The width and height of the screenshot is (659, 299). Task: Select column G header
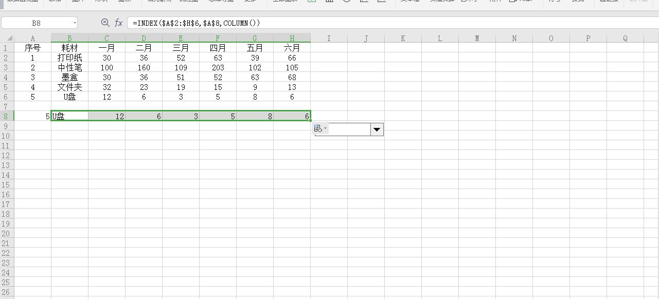[255, 39]
